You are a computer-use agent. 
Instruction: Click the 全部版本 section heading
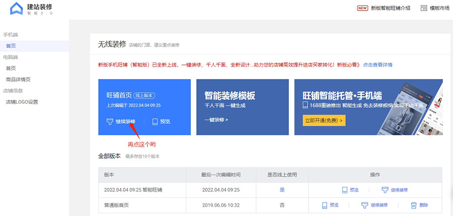[x=109, y=156]
